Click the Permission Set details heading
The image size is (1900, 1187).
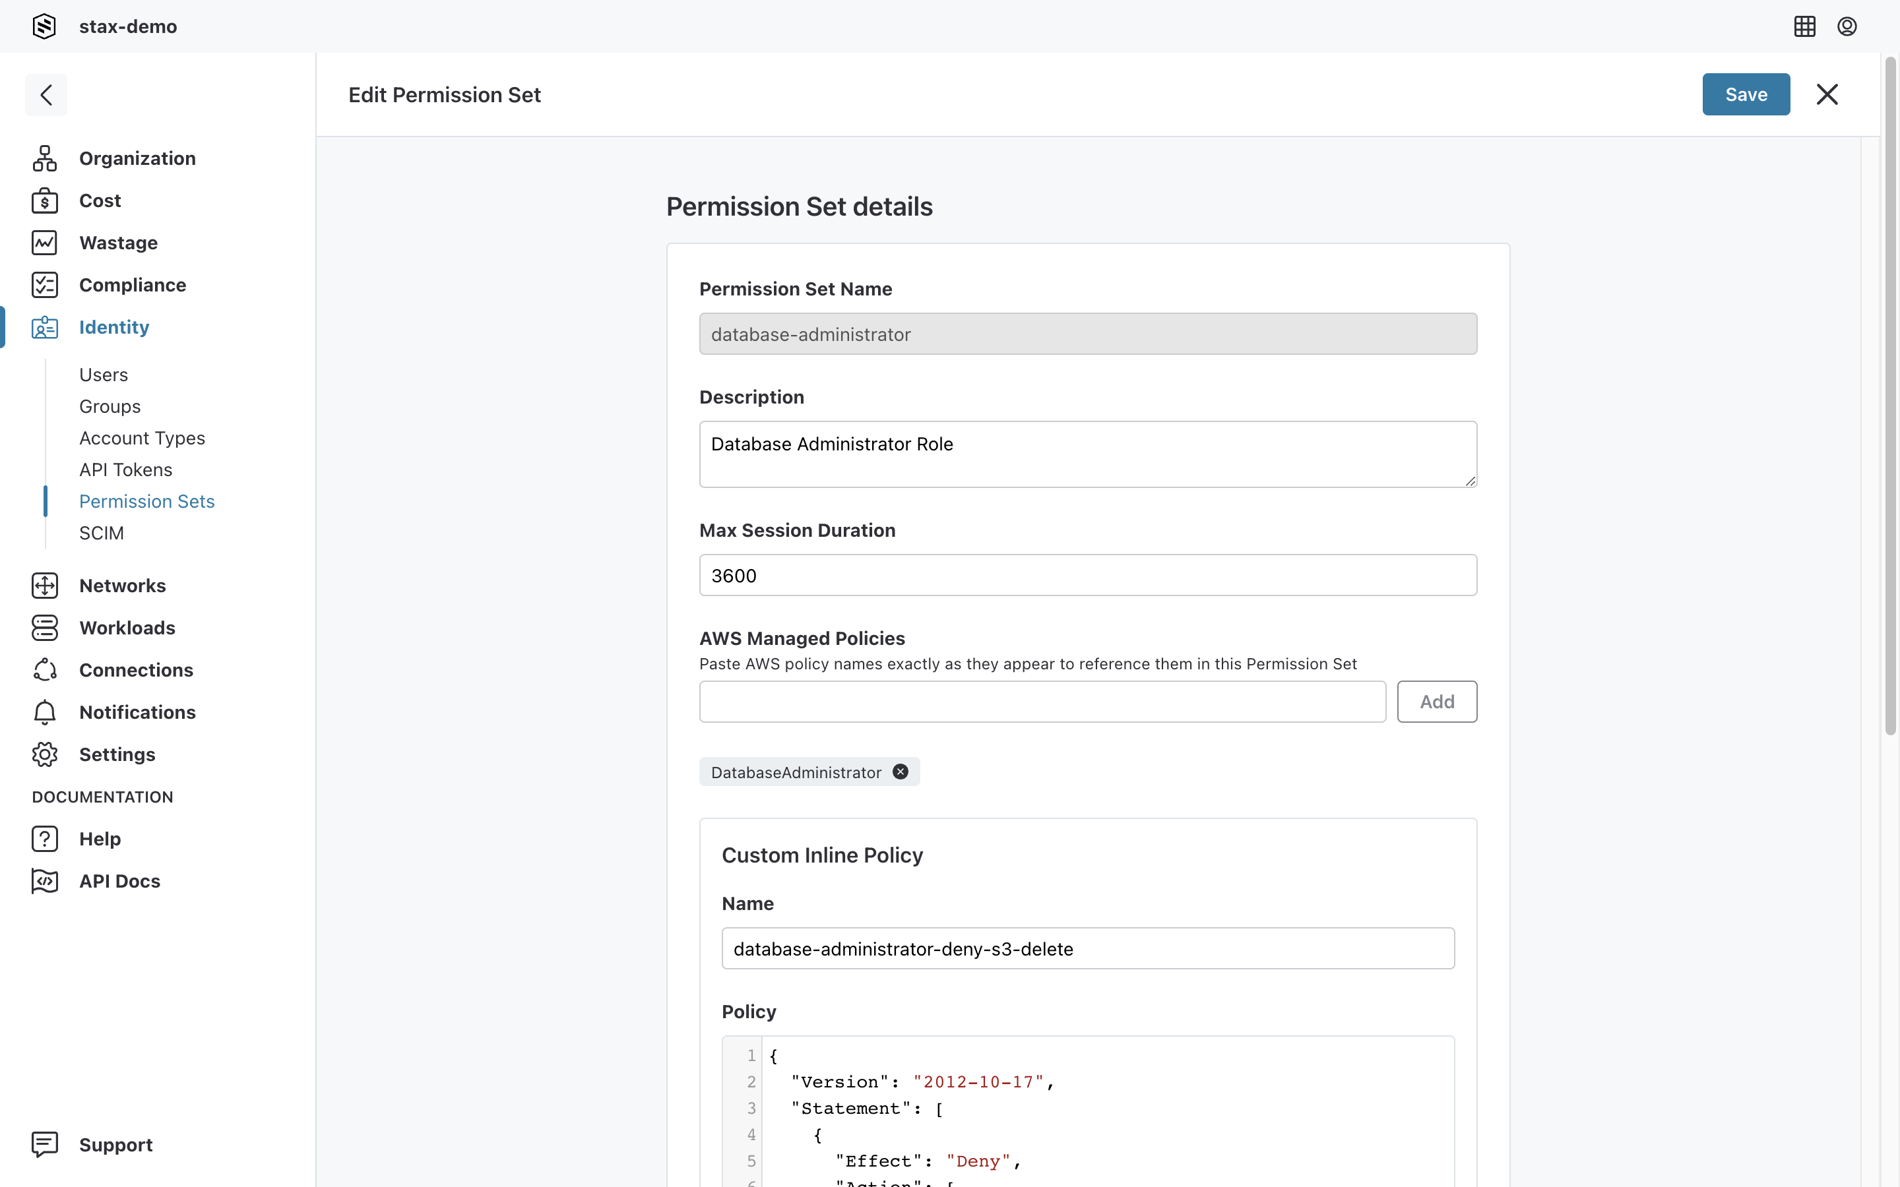(800, 206)
